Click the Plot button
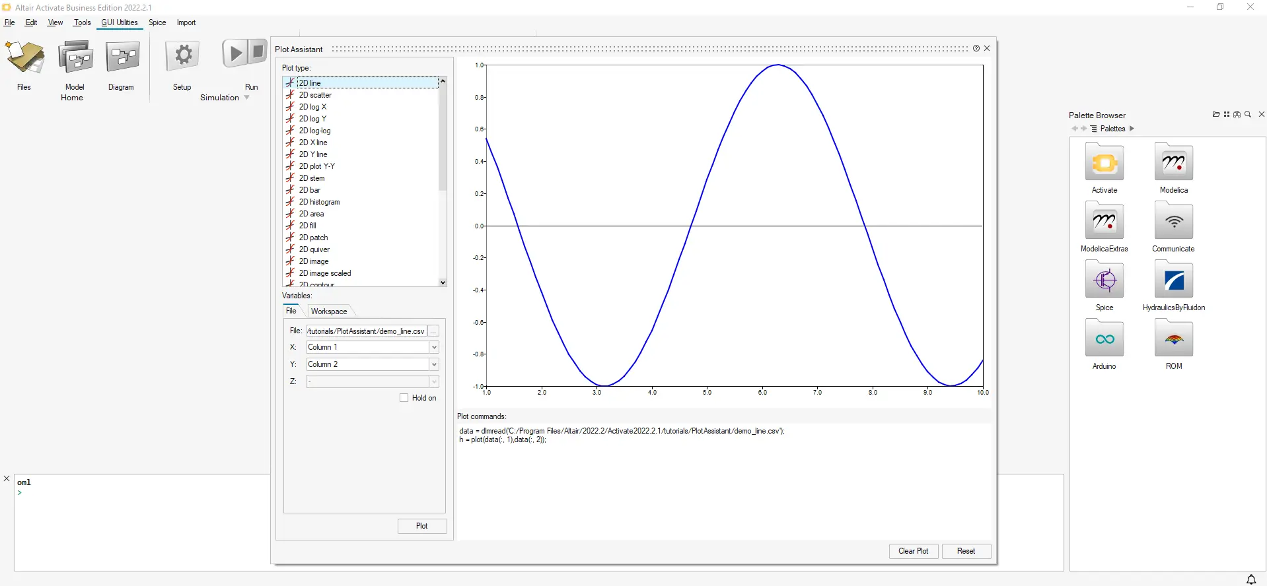This screenshot has width=1267, height=586. pos(422,526)
